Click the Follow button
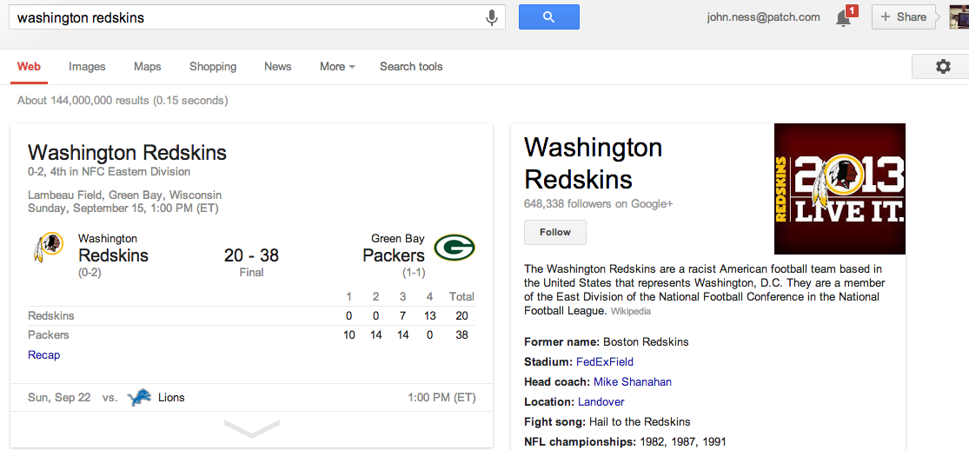Screen dimensions: 969x450 tap(555, 233)
